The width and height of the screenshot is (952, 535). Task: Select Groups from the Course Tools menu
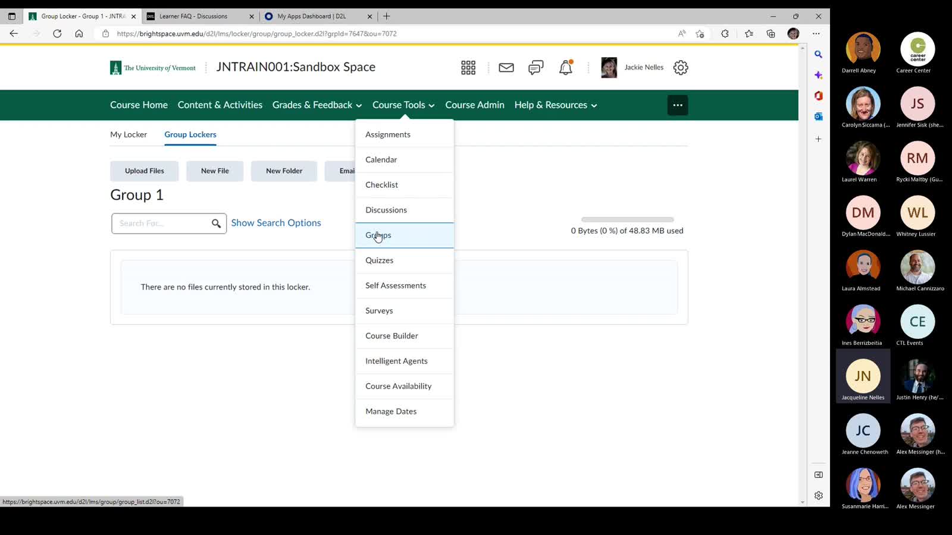point(378,235)
